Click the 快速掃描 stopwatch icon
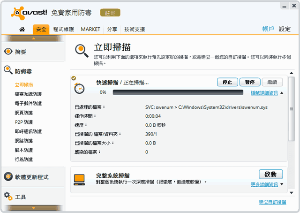This screenshot has width=300, height=213. (x=79, y=88)
